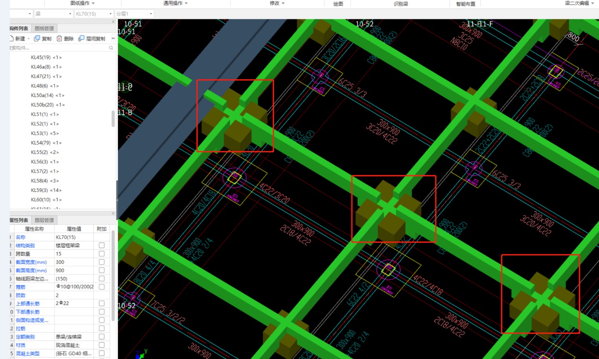Close the component list panel
599x359 pixels.
pos(113,22)
